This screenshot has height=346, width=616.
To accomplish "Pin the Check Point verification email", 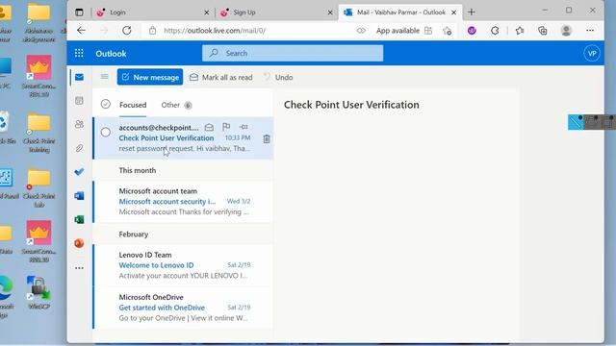I will pos(244,127).
